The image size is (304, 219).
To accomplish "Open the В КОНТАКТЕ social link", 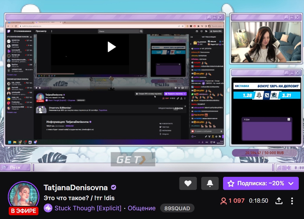I will 166,124.
